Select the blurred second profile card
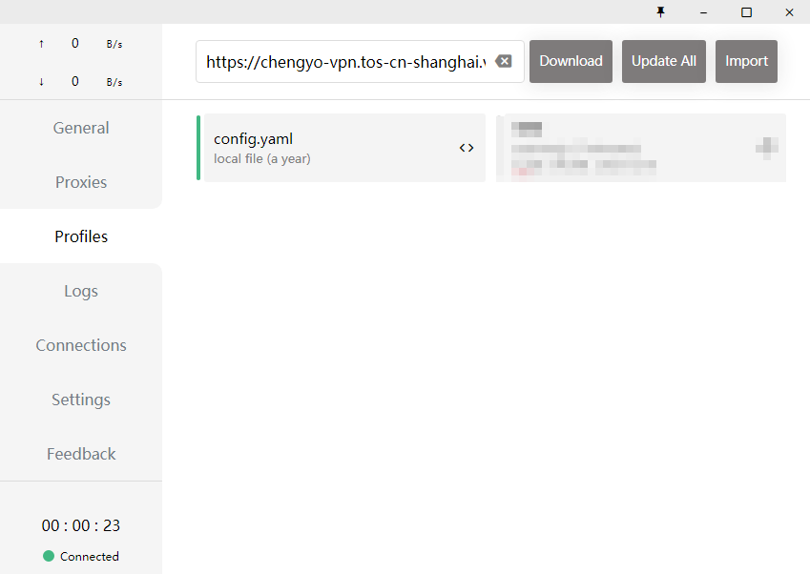Screen dimensions: 810x574 pos(630,148)
